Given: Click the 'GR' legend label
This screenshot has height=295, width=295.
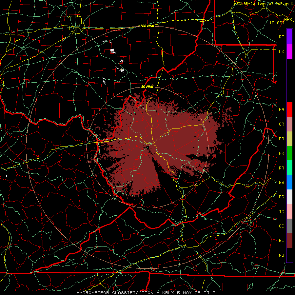Looking at the screenshot, I should click(x=281, y=124).
